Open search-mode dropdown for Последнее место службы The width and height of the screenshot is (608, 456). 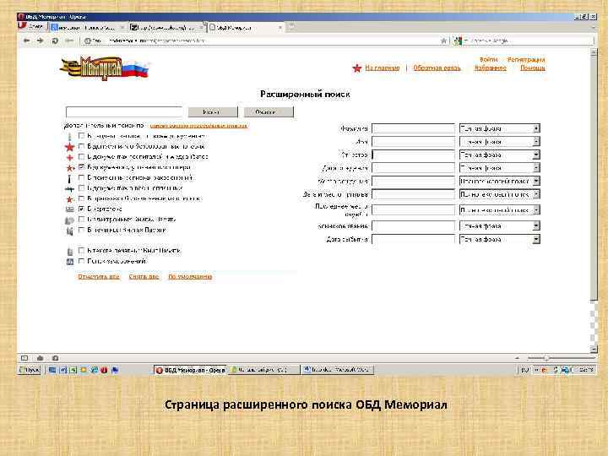(x=499, y=210)
